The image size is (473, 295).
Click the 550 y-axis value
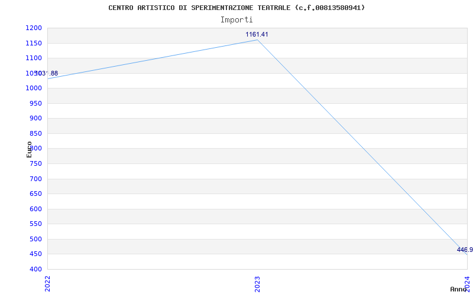[x=35, y=224]
